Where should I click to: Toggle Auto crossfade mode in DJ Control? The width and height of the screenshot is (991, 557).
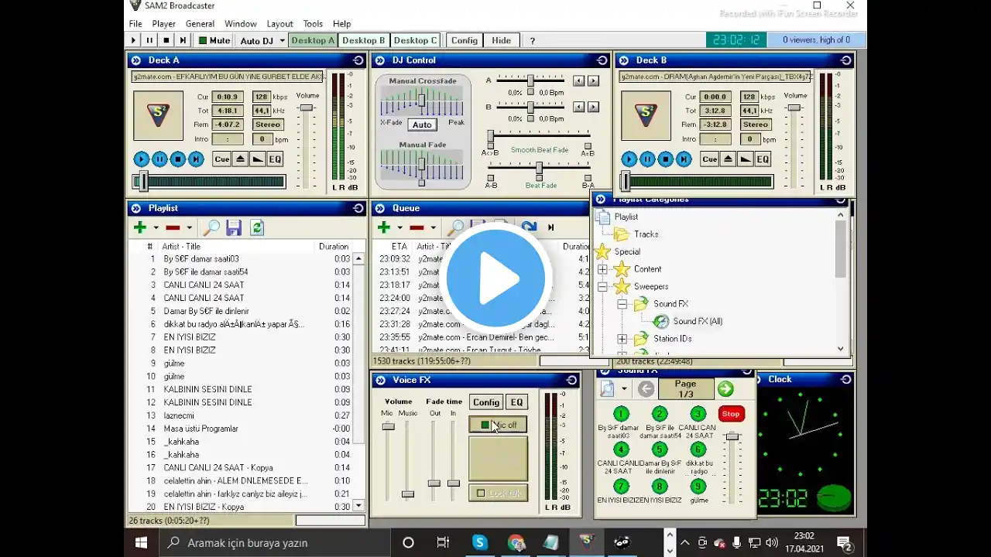coord(422,125)
